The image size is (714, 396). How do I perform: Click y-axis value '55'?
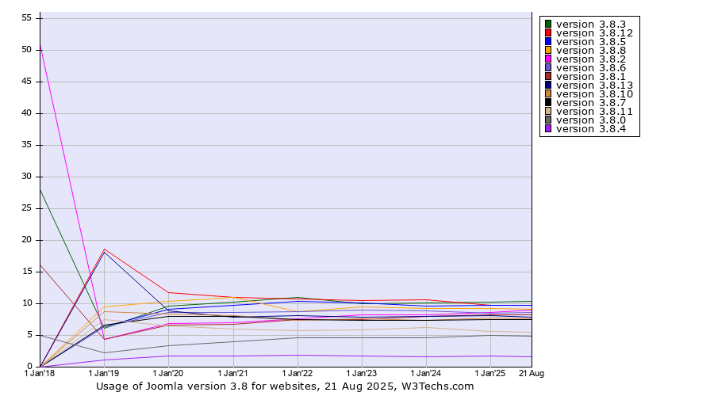(26, 17)
